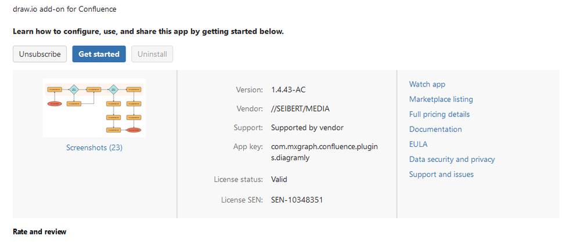
Task: Select the version value 1.4.43-AC
Action: coord(289,90)
